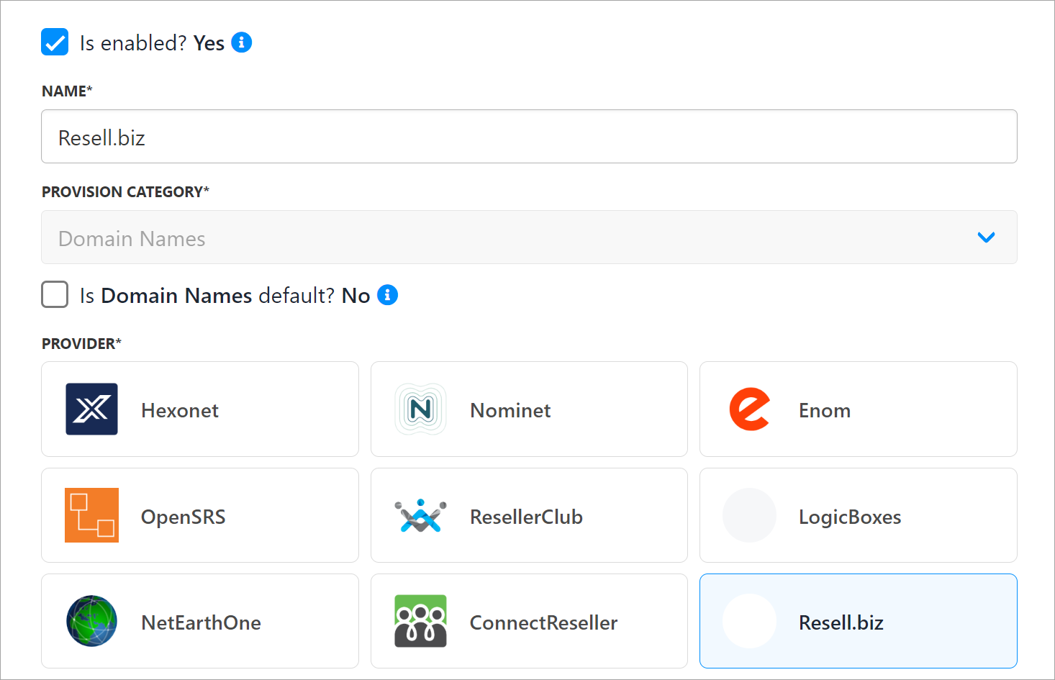The height and width of the screenshot is (680, 1055).
Task: Click the PROVIDER section label
Action: click(x=81, y=344)
